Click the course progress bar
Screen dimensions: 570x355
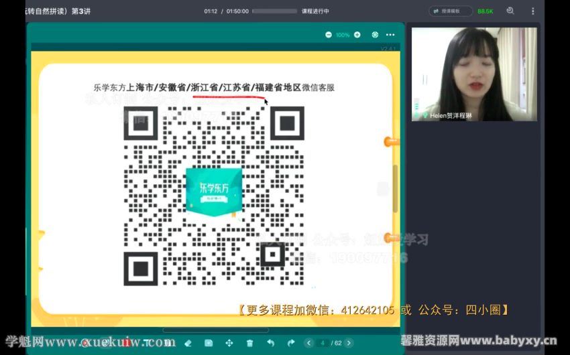click(x=274, y=11)
